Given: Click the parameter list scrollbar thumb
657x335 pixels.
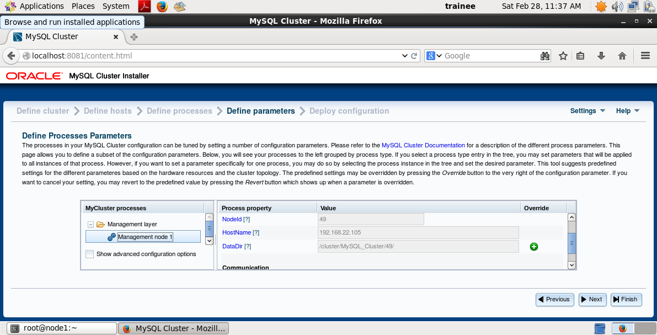Looking at the screenshot, I should pyautogui.click(x=571, y=244).
